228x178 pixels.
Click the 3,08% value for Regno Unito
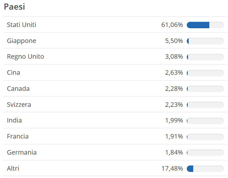click(x=174, y=57)
